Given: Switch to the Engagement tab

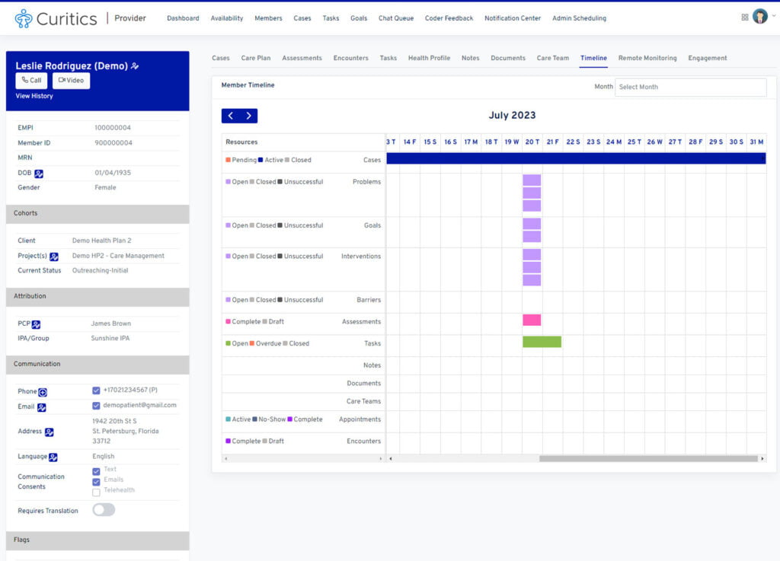Looking at the screenshot, I should tap(708, 58).
